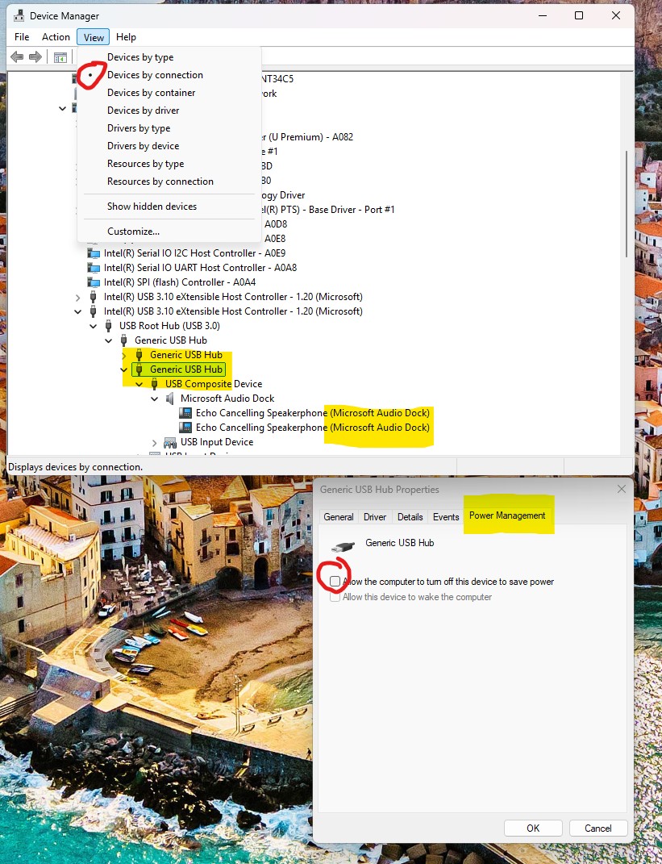Open the File menu
662x864 pixels.
pyautogui.click(x=22, y=37)
